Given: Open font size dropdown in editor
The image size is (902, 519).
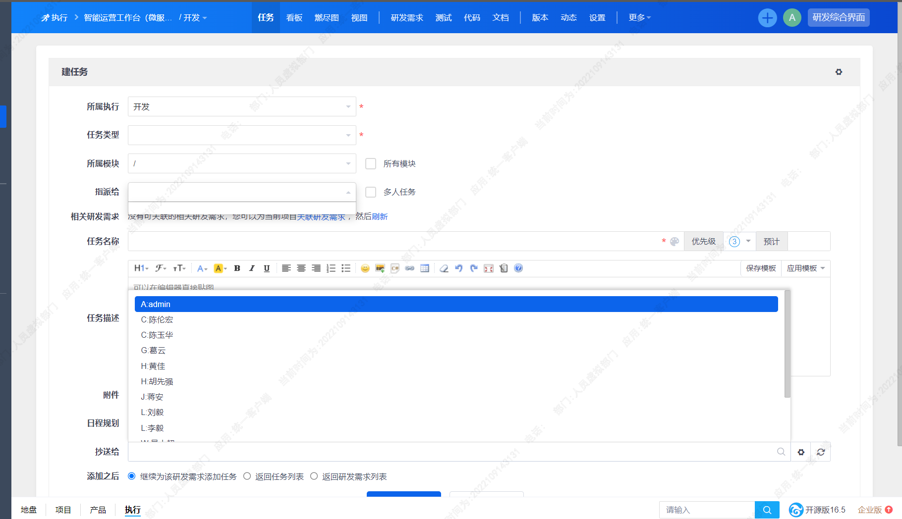Looking at the screenshot, I should click(x=179, y=268).
